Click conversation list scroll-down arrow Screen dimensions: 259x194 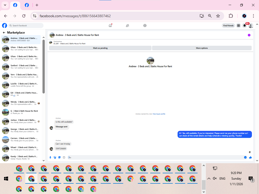click(44, 161)
